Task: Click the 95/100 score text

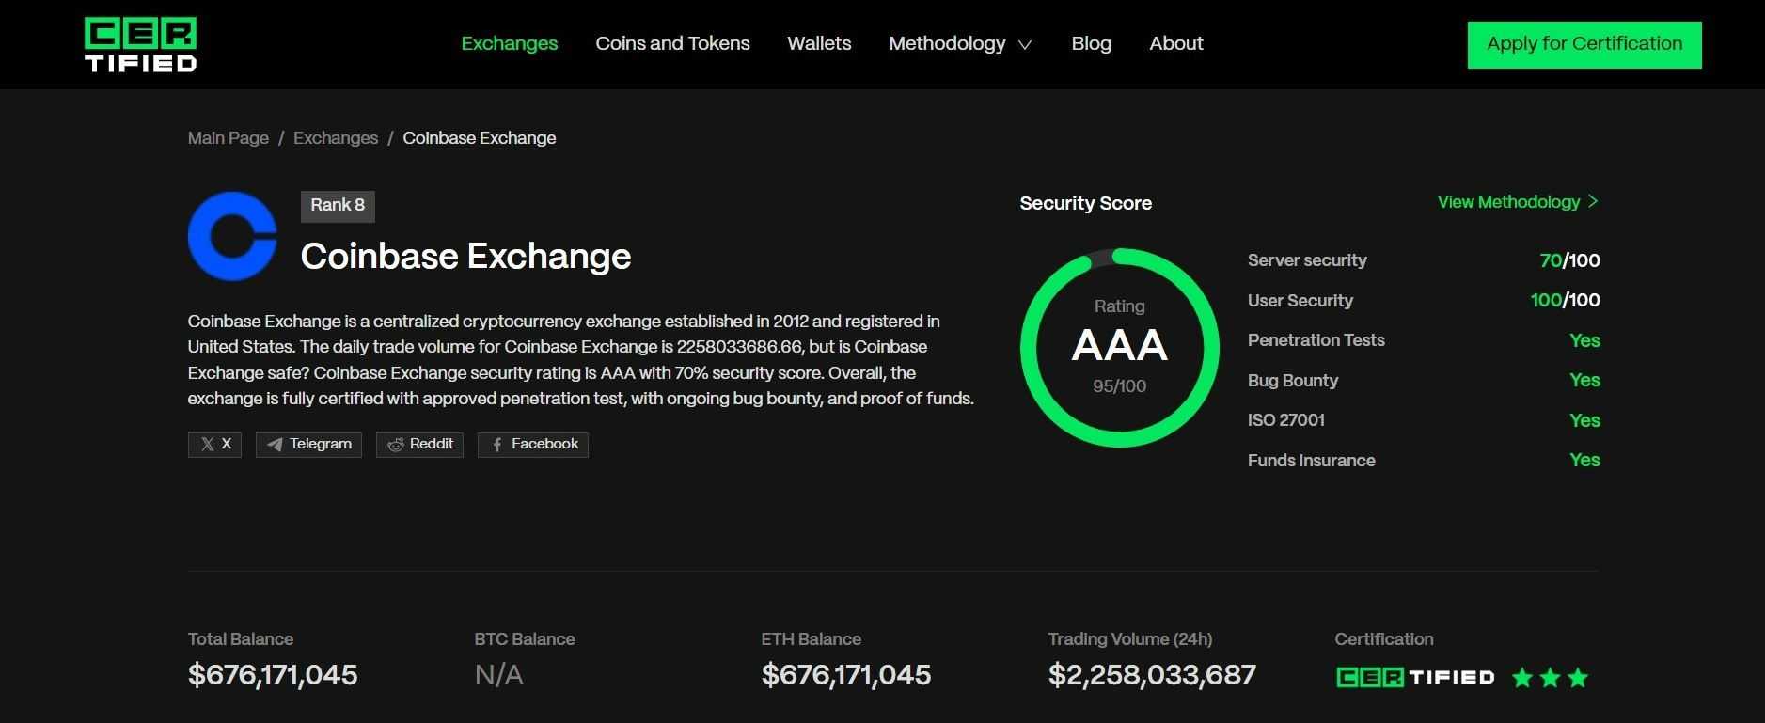Action: click(x=1120, y=386)
